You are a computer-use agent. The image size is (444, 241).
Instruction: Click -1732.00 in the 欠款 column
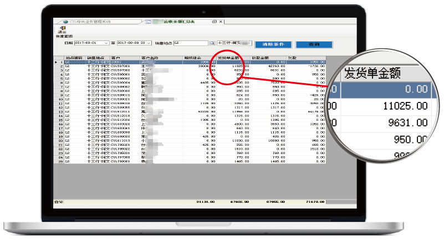[317, 66]
